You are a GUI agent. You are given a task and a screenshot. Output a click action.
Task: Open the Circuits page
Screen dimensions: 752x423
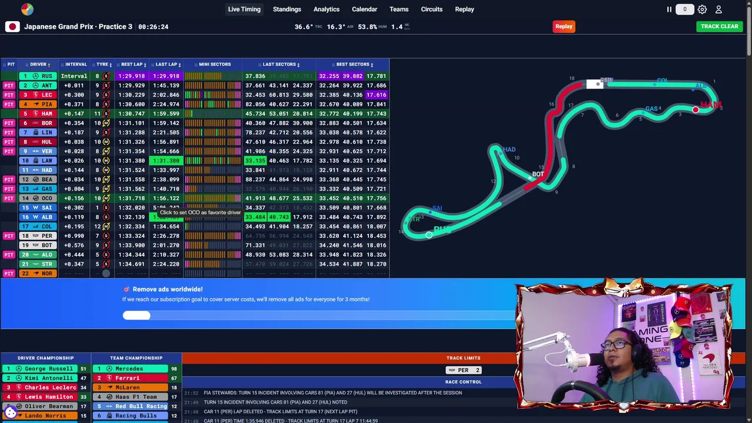431,9
